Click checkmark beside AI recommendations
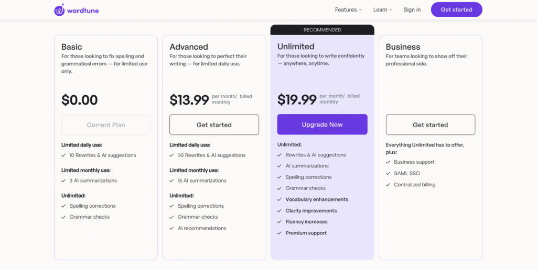537x270 pixels. click(x=172, y=228)
